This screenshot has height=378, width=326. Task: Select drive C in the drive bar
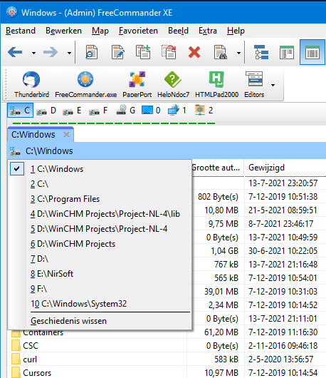point(20,111)
